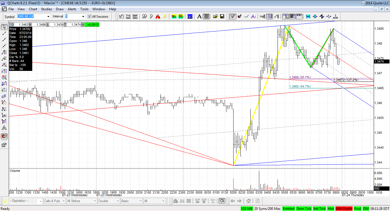The height and width of the screenshot is (211, 390).
Task: Select the Time & Sales T+S icon
Action: tap(128, 17)
